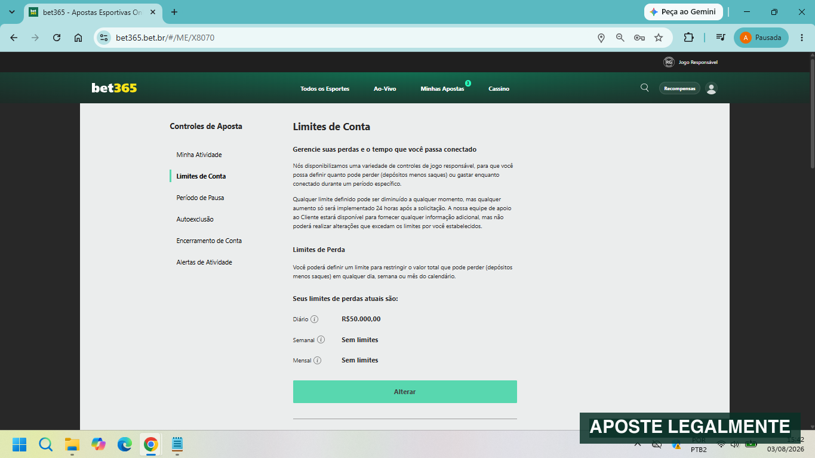Image resolution: width=815 pixels, height=458 pixels.
Task: Close the bet365 browser tab
Action: (x=153, y=12)
